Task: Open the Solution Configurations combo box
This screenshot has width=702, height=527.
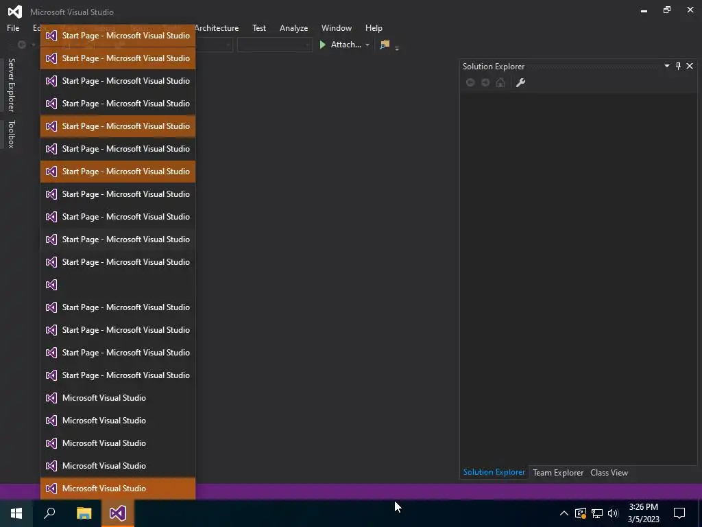Action: point(214,45)
